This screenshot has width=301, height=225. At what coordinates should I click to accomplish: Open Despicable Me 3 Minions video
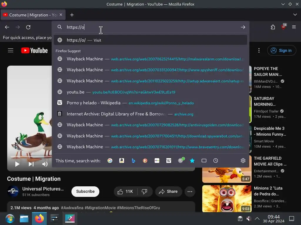[x=270, y=131]
